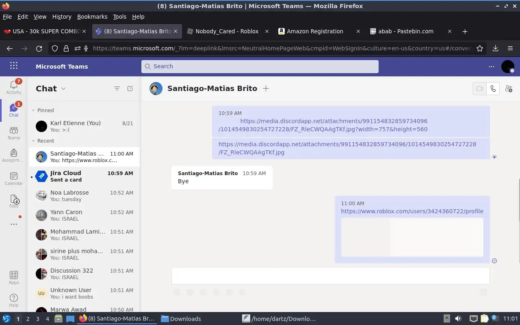This screenshot has height=325, width=520.
Task: Start a new chat with compose icon
Action: pyautogui.click(x=130, y=89)
